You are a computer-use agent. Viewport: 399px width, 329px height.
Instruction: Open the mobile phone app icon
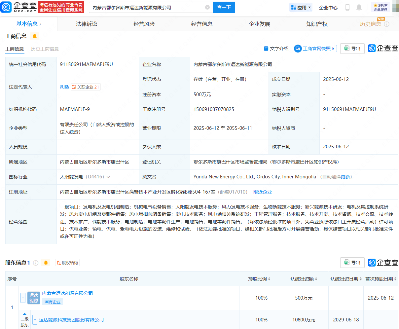[x=347, y=7]
